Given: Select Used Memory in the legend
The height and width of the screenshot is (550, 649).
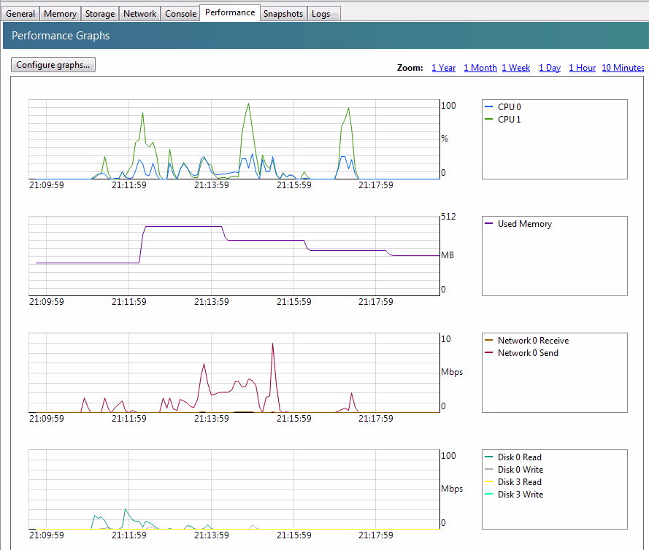Looking at the screenshot, I should (x=524, y=224).
